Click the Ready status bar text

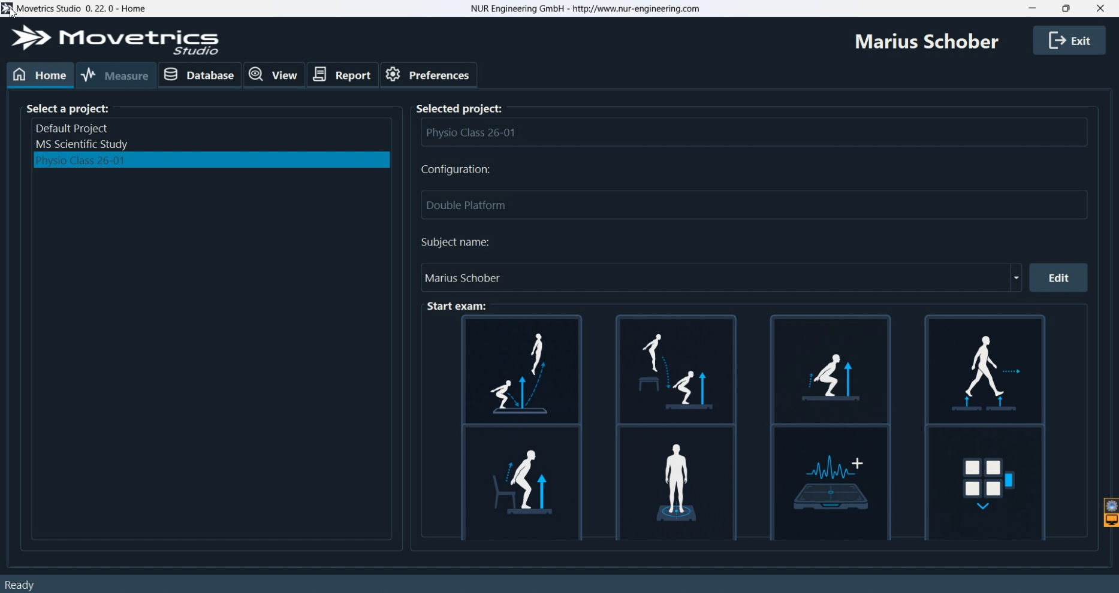pyautogui.click(x=19, y=585)
